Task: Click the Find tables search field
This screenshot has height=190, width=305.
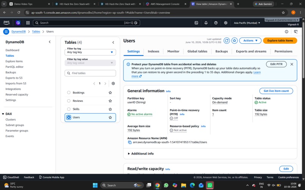Action: (90, 73)
